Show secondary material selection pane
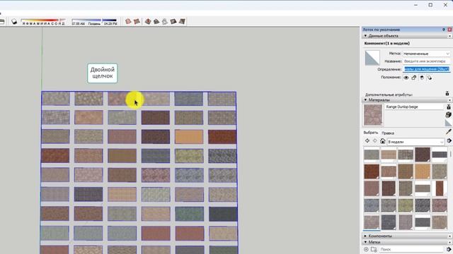Image resolution: width=453 pixels, height=254 pixels. click(449, 107)
